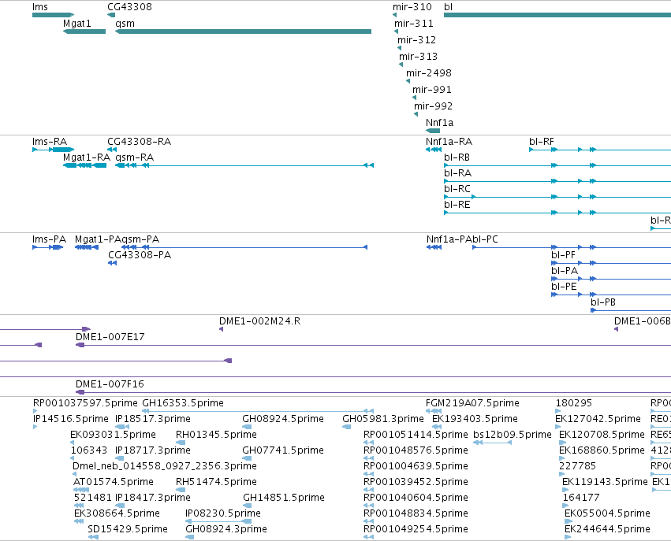The width and height of the screenshot is (671, 541).
Task: Click the lms-PA protein label
Action: pos(49,239)
